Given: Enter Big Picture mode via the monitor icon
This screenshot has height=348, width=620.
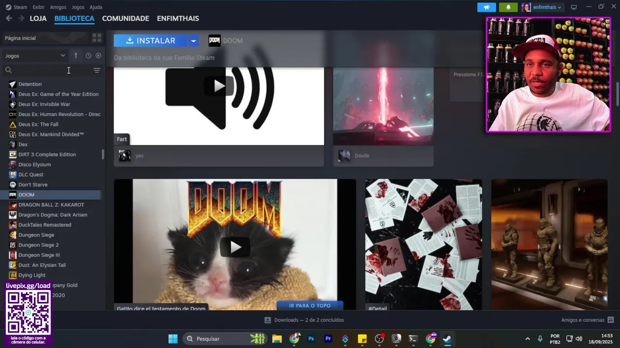Looking at the screenshot, I should point(574,7).
